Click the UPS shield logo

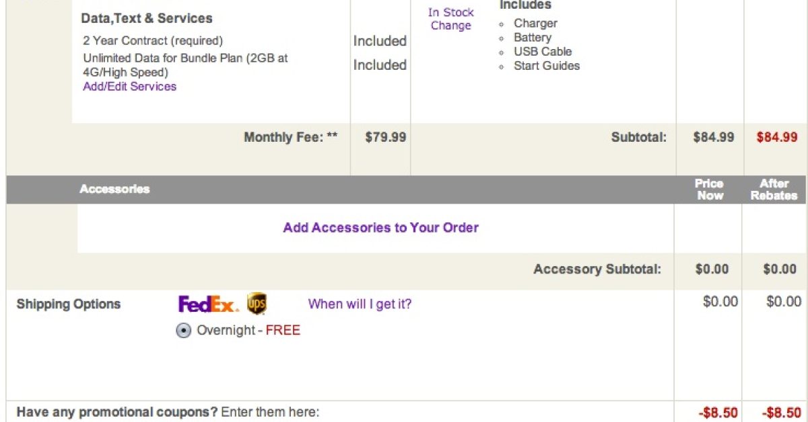(257, 304)
